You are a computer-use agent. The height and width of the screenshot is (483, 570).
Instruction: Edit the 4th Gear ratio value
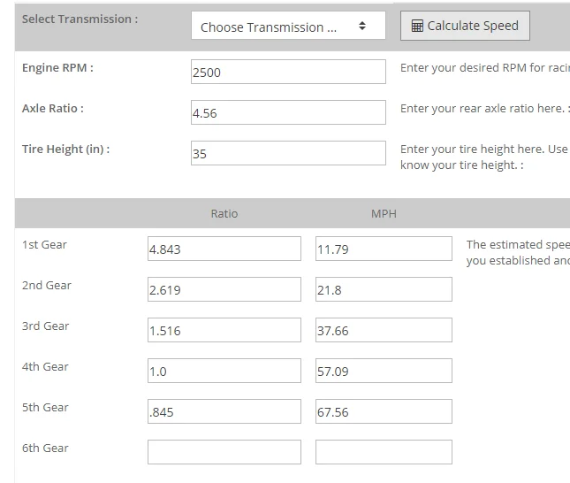point(224,371)
